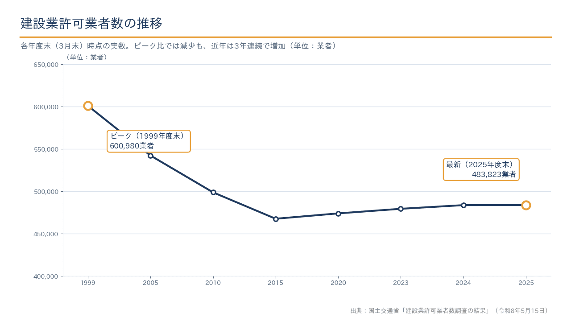Click the 2005 x-axis label

coord(150,283)
